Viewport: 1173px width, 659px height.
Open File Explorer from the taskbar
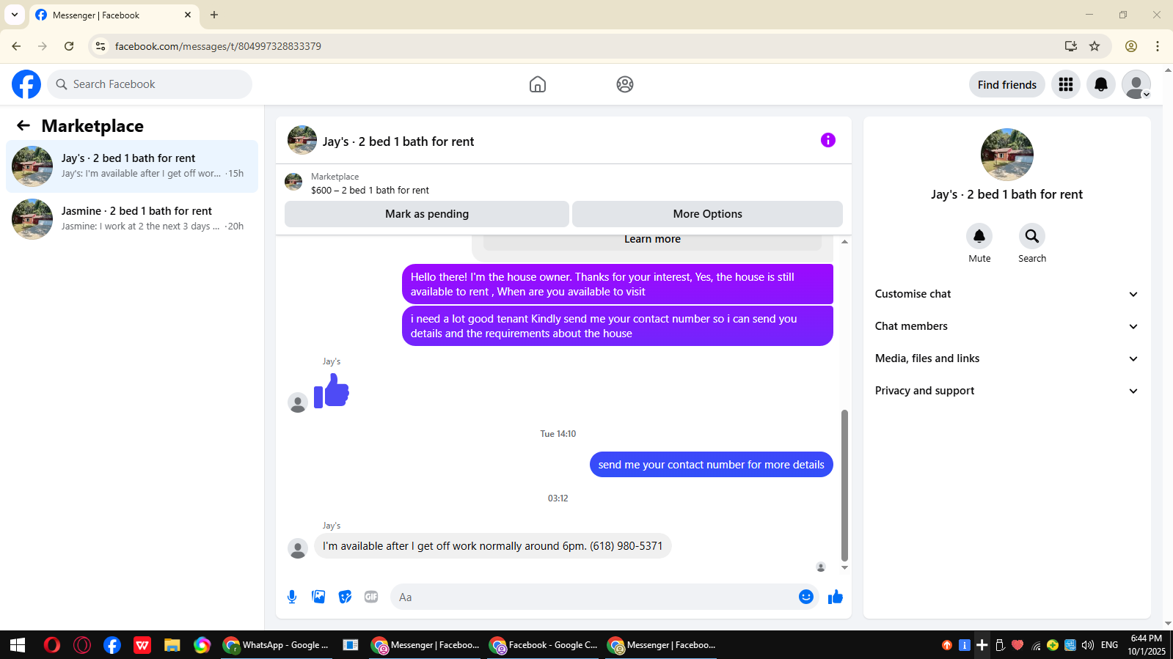tap(172, 645)
